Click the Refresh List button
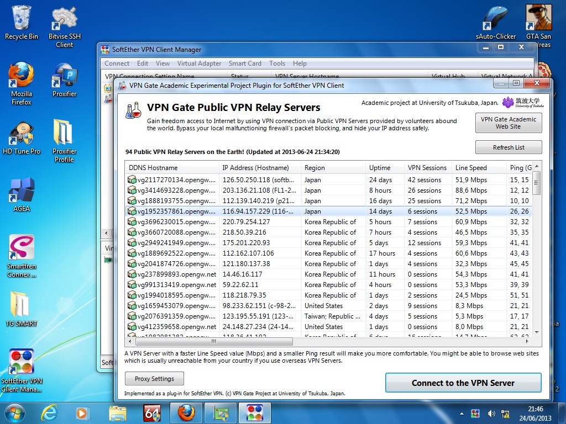The height and width of the screenshot is (424, 566). tap(509, 147)
